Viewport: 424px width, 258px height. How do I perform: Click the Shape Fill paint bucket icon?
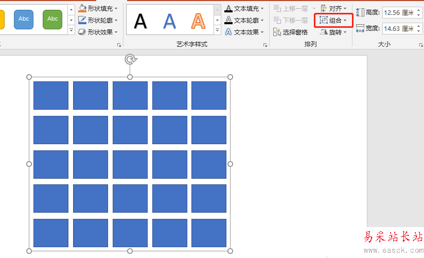[x=82, y=8]
